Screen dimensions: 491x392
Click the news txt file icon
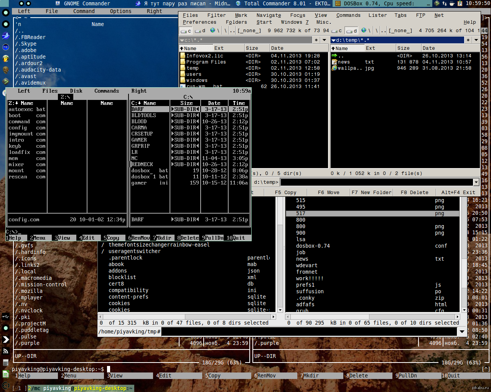334,62
